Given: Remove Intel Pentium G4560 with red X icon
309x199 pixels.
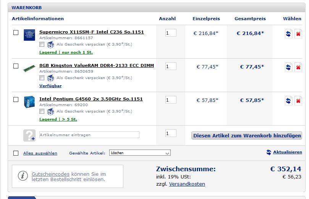Looking at the screenshot, I should click(298, 101).
